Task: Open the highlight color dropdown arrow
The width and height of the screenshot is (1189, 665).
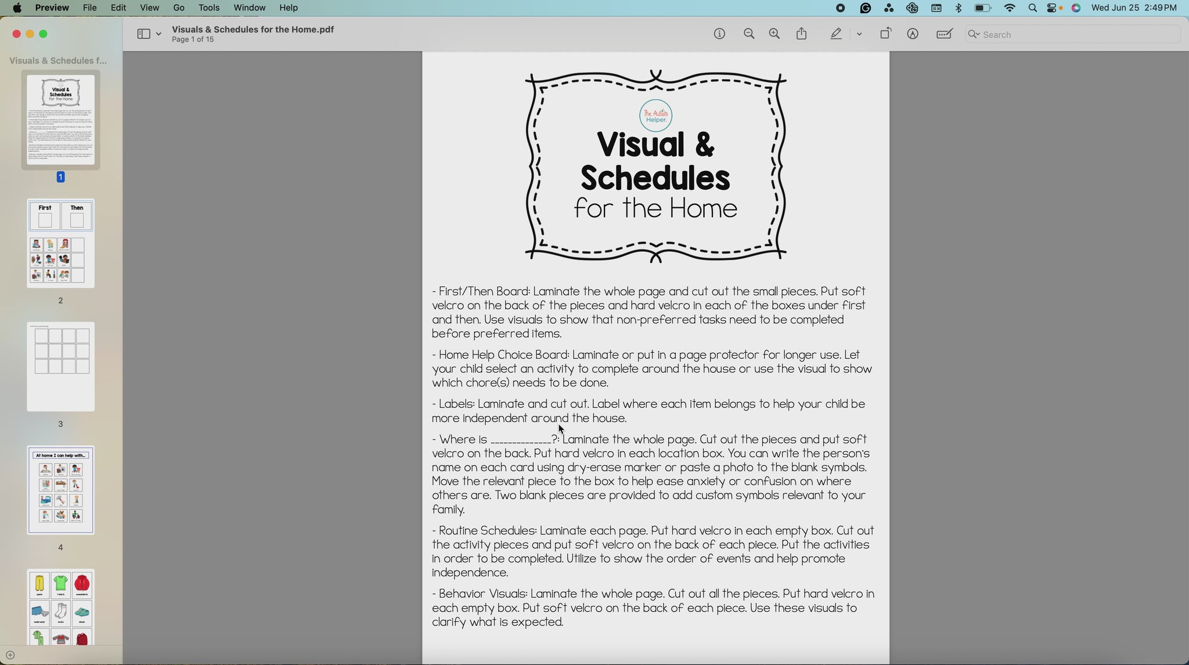Action: 859,34
